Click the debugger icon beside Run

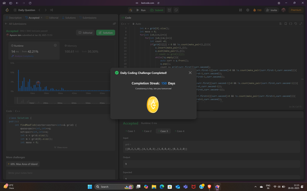(x=131, y=10)
